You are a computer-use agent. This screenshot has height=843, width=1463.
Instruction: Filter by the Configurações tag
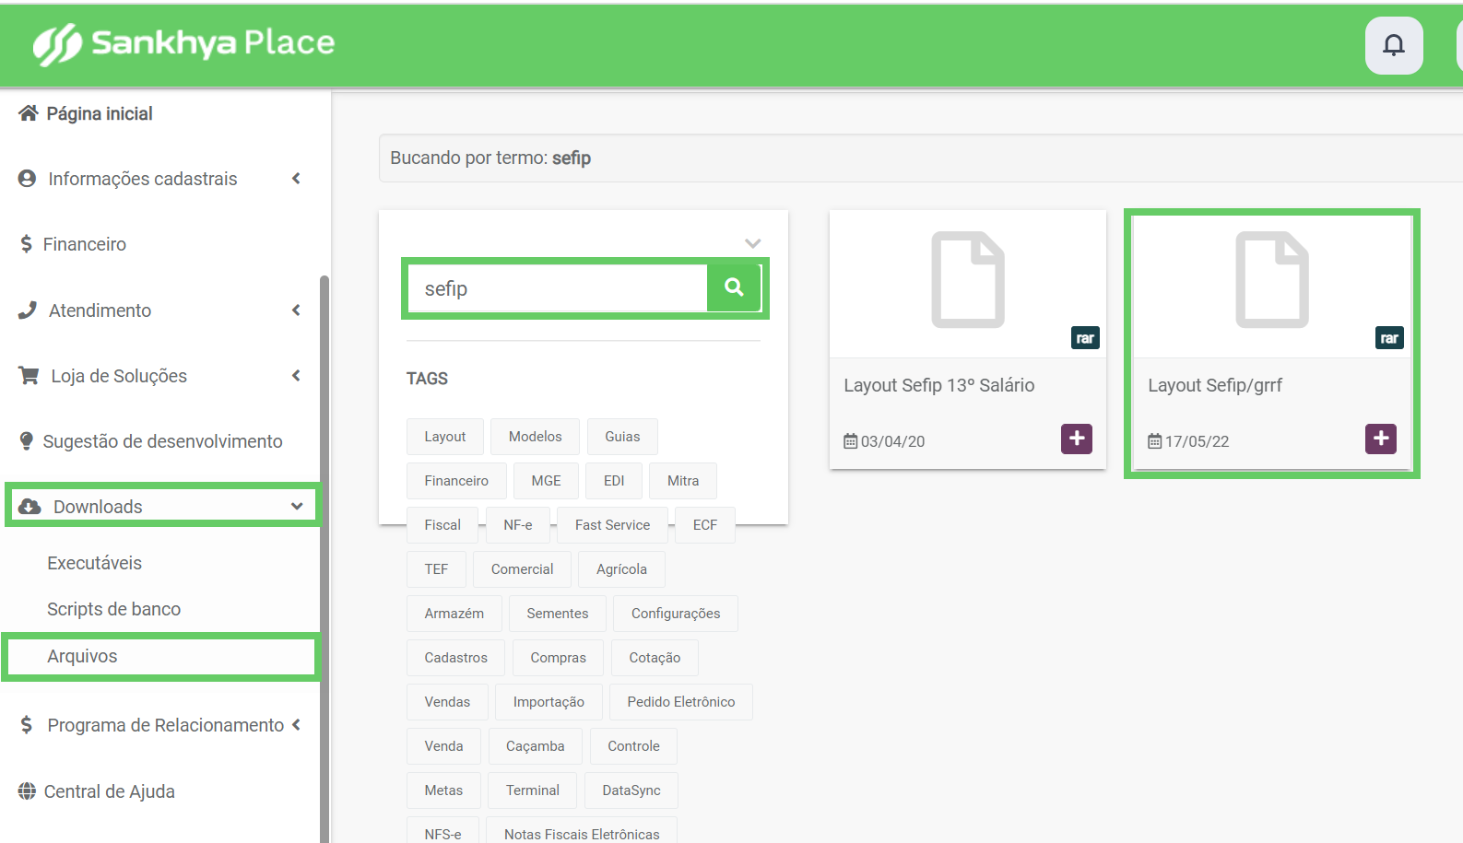pyautogui.click(x=676, y=614)
